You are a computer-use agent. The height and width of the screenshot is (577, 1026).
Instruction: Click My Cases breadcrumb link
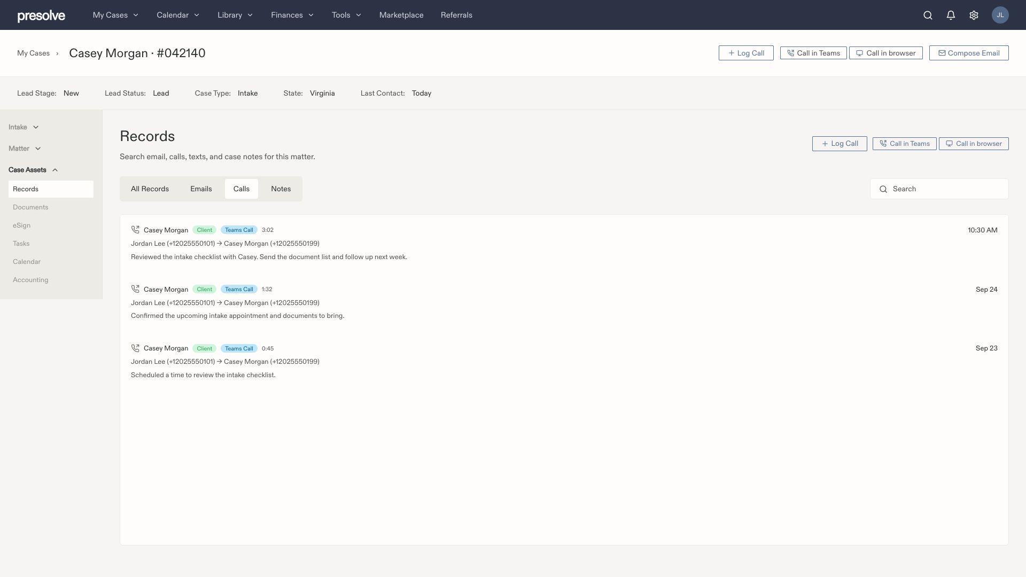(x=33, y=53)
